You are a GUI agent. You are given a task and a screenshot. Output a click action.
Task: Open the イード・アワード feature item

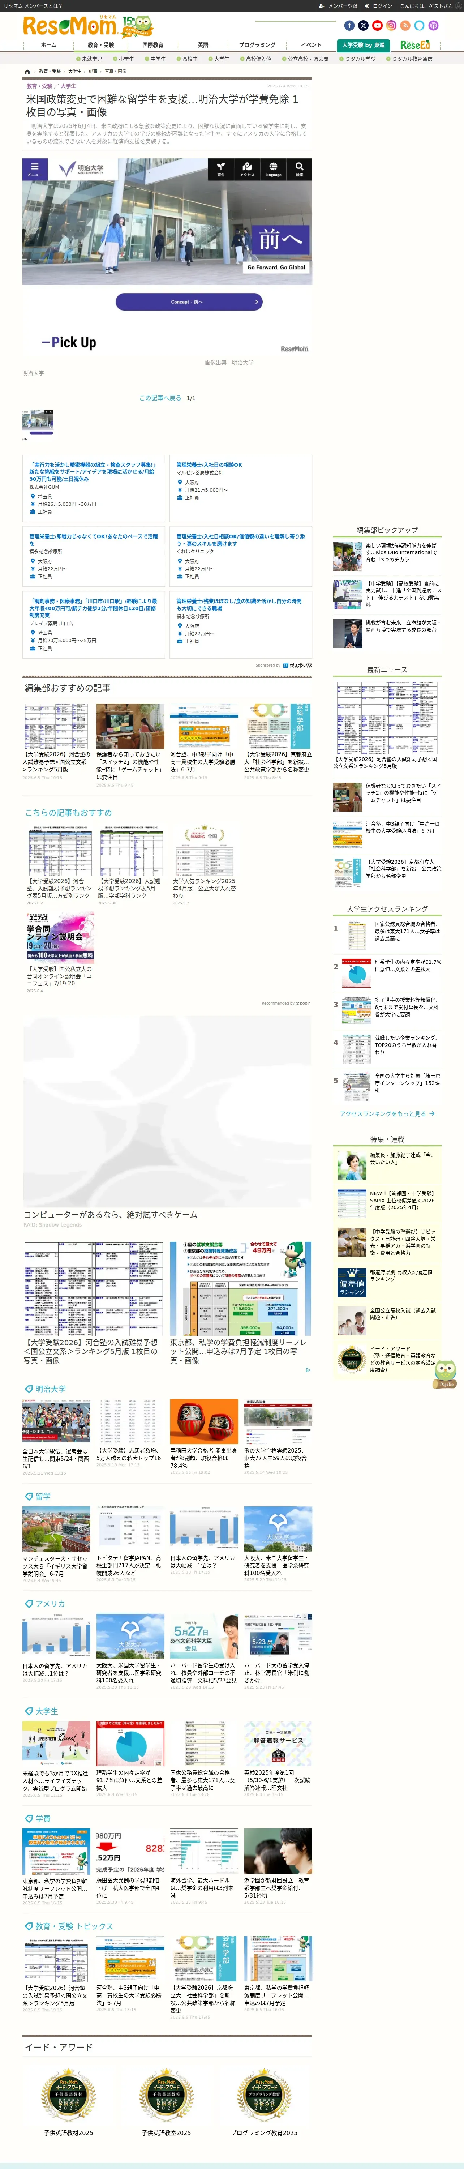387,1359
